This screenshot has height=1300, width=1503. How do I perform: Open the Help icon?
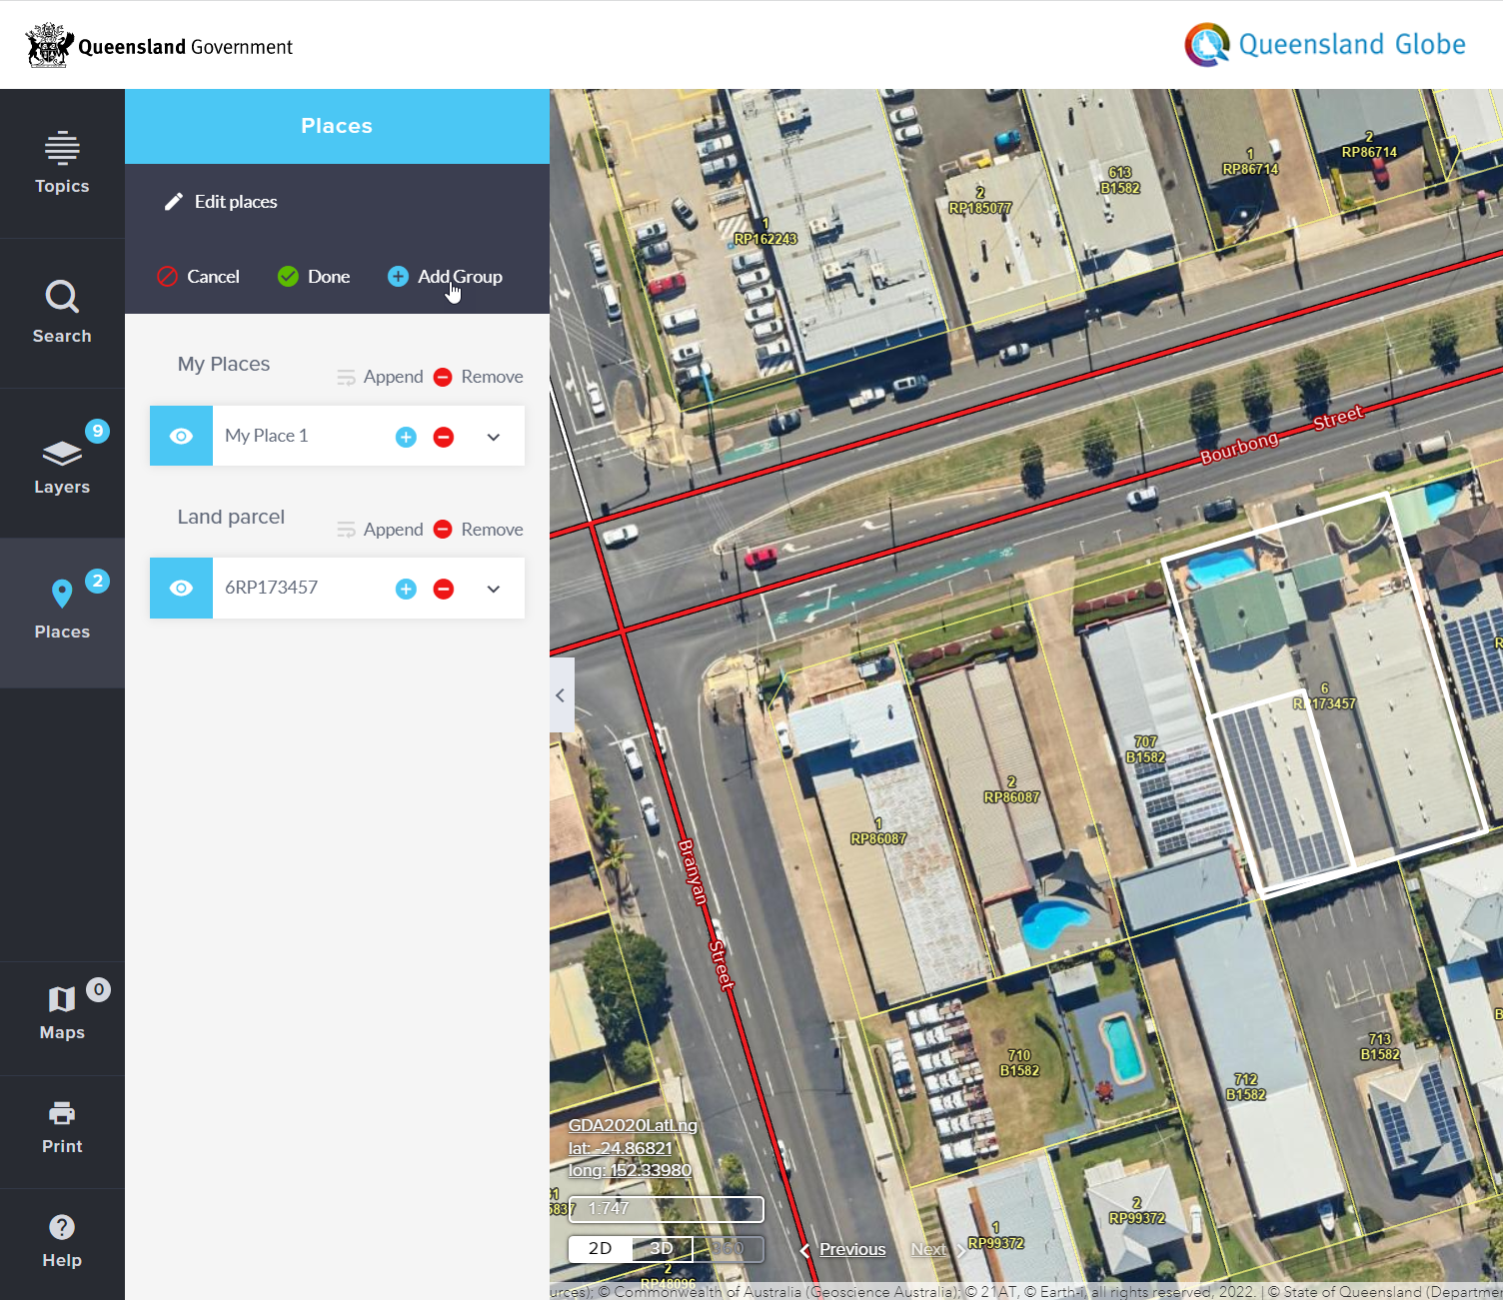click(x=62, y=1241)
